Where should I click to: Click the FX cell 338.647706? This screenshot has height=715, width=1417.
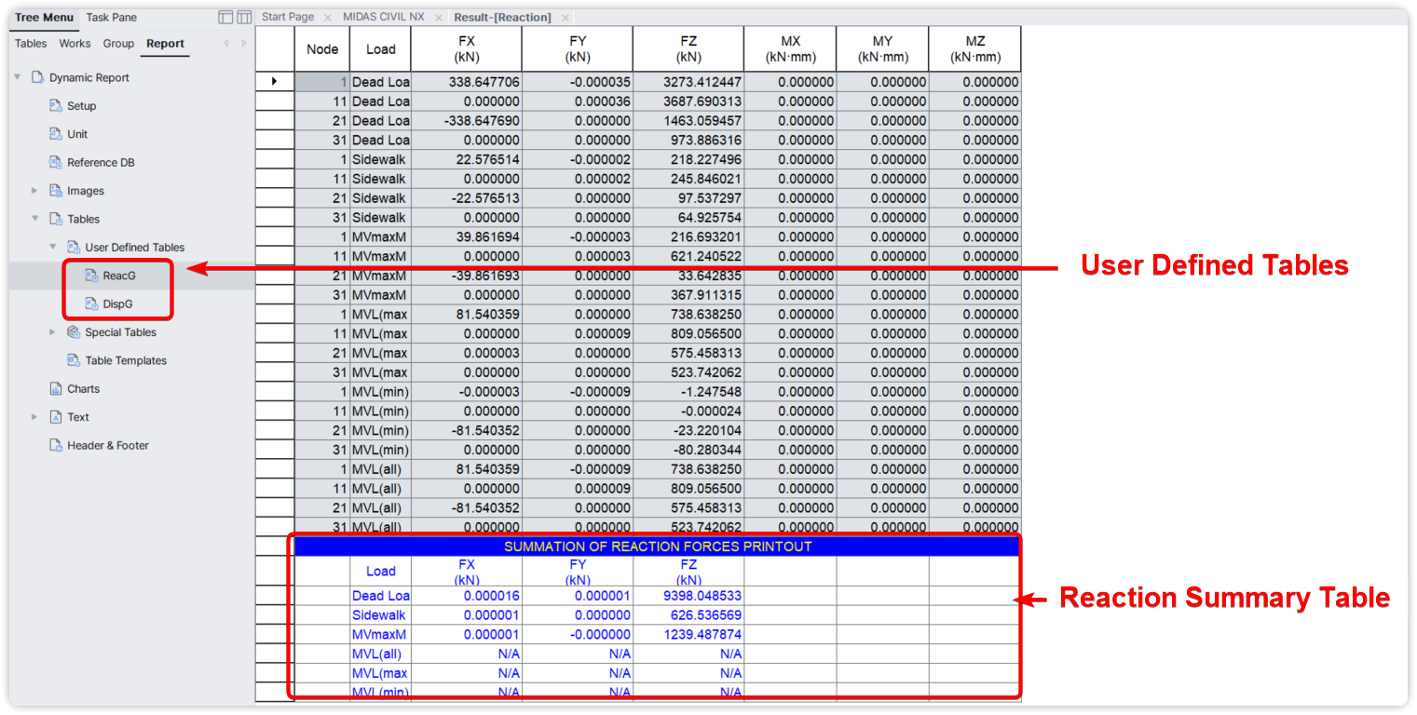click(x=467, y=82)
